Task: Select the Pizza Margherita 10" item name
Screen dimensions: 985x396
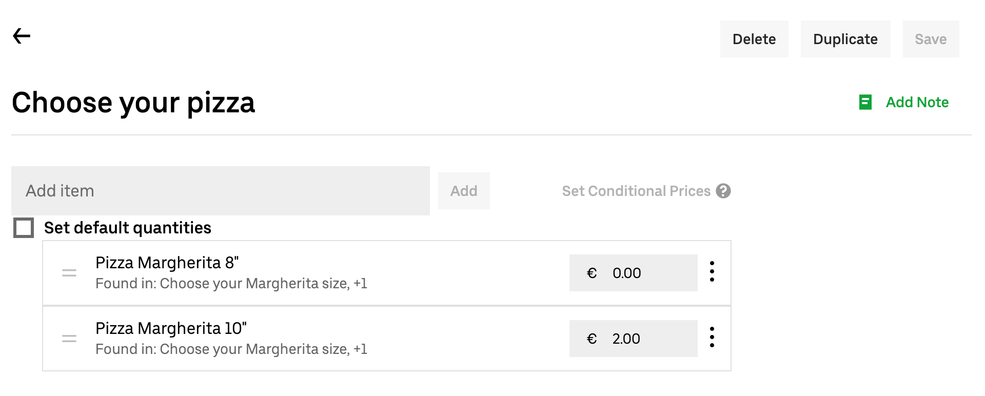Action: point(171,328)
